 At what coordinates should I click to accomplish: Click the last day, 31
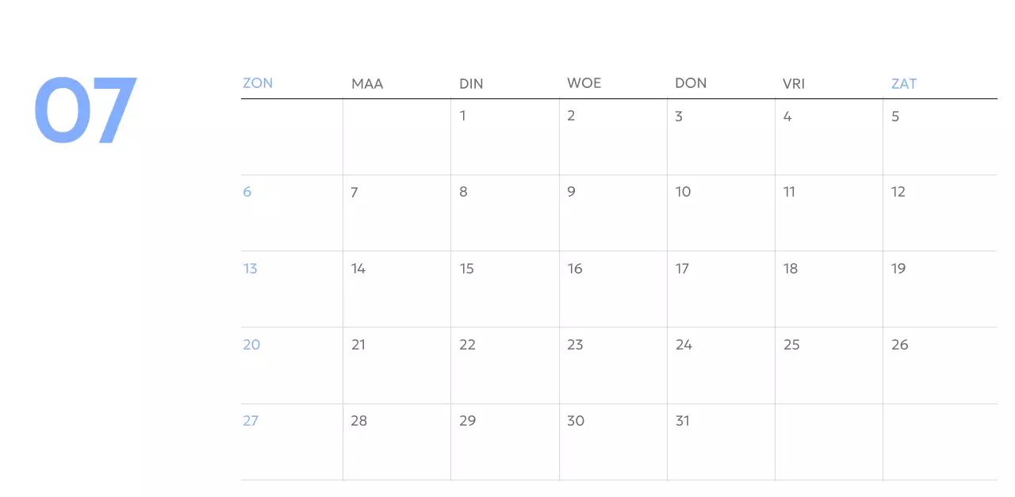tap(683, 421)
